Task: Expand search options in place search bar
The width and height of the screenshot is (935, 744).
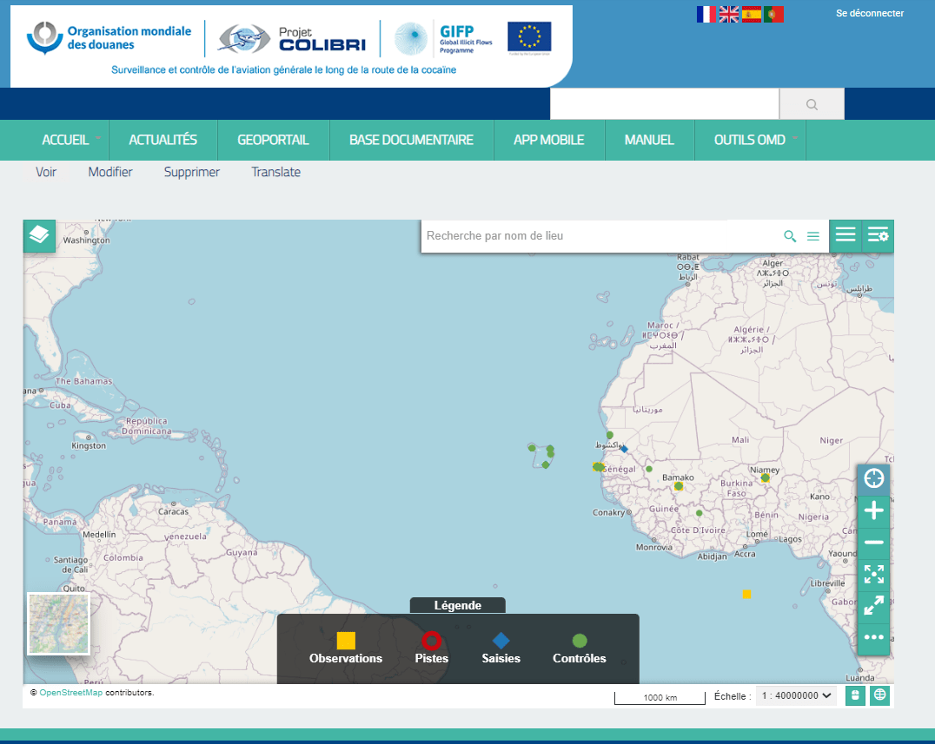Action: [813, 236]
